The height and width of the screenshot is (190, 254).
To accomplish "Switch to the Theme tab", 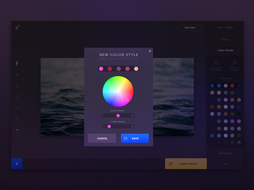I will tap(225, 39).
